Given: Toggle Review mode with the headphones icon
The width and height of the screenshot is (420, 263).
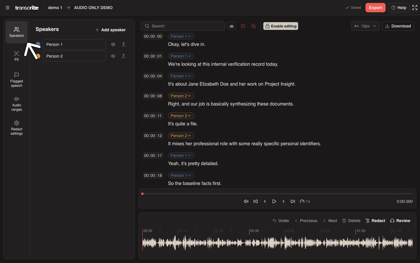Looking at the screenshot, I should [400, 221].
